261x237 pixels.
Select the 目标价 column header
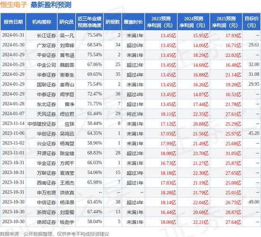click(x=252, y=22)
